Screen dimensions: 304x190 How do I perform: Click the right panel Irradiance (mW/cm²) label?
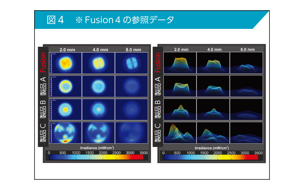click(212, 148)
